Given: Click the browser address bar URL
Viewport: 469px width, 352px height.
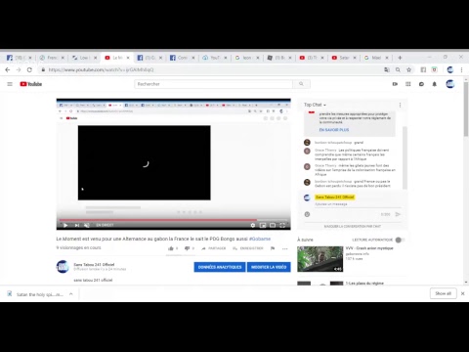Looking at the screenshot, I should point(101,69).
